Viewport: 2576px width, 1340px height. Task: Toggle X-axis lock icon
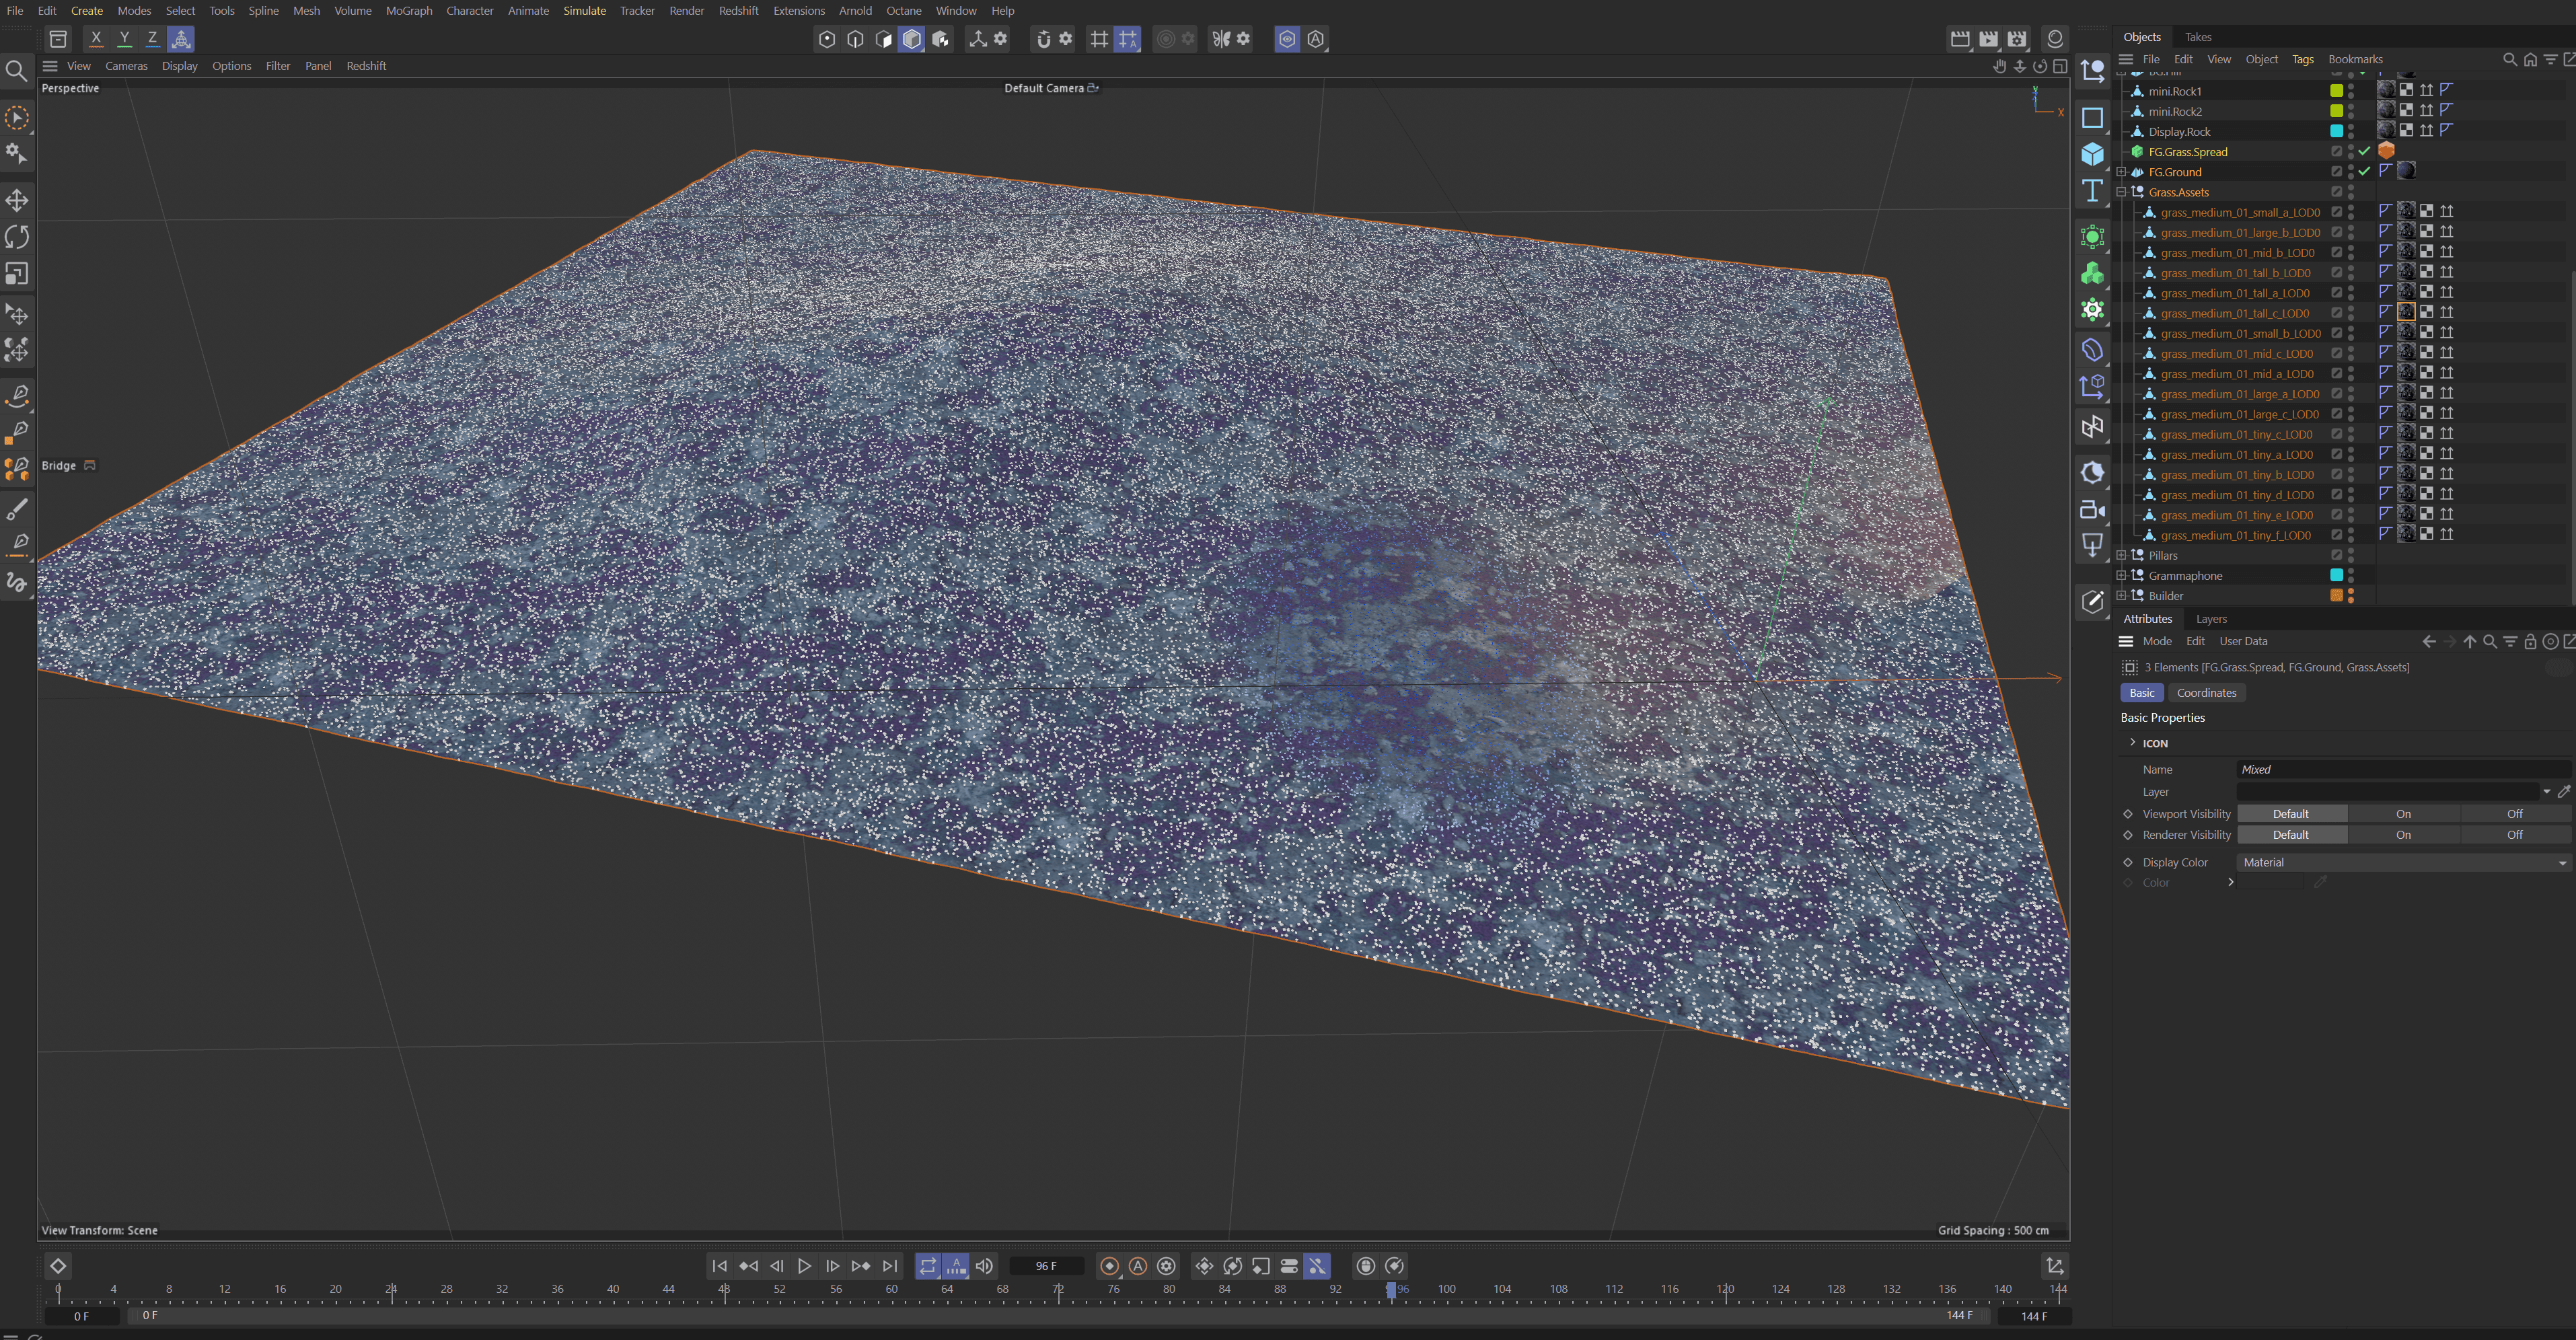point(96,39)
